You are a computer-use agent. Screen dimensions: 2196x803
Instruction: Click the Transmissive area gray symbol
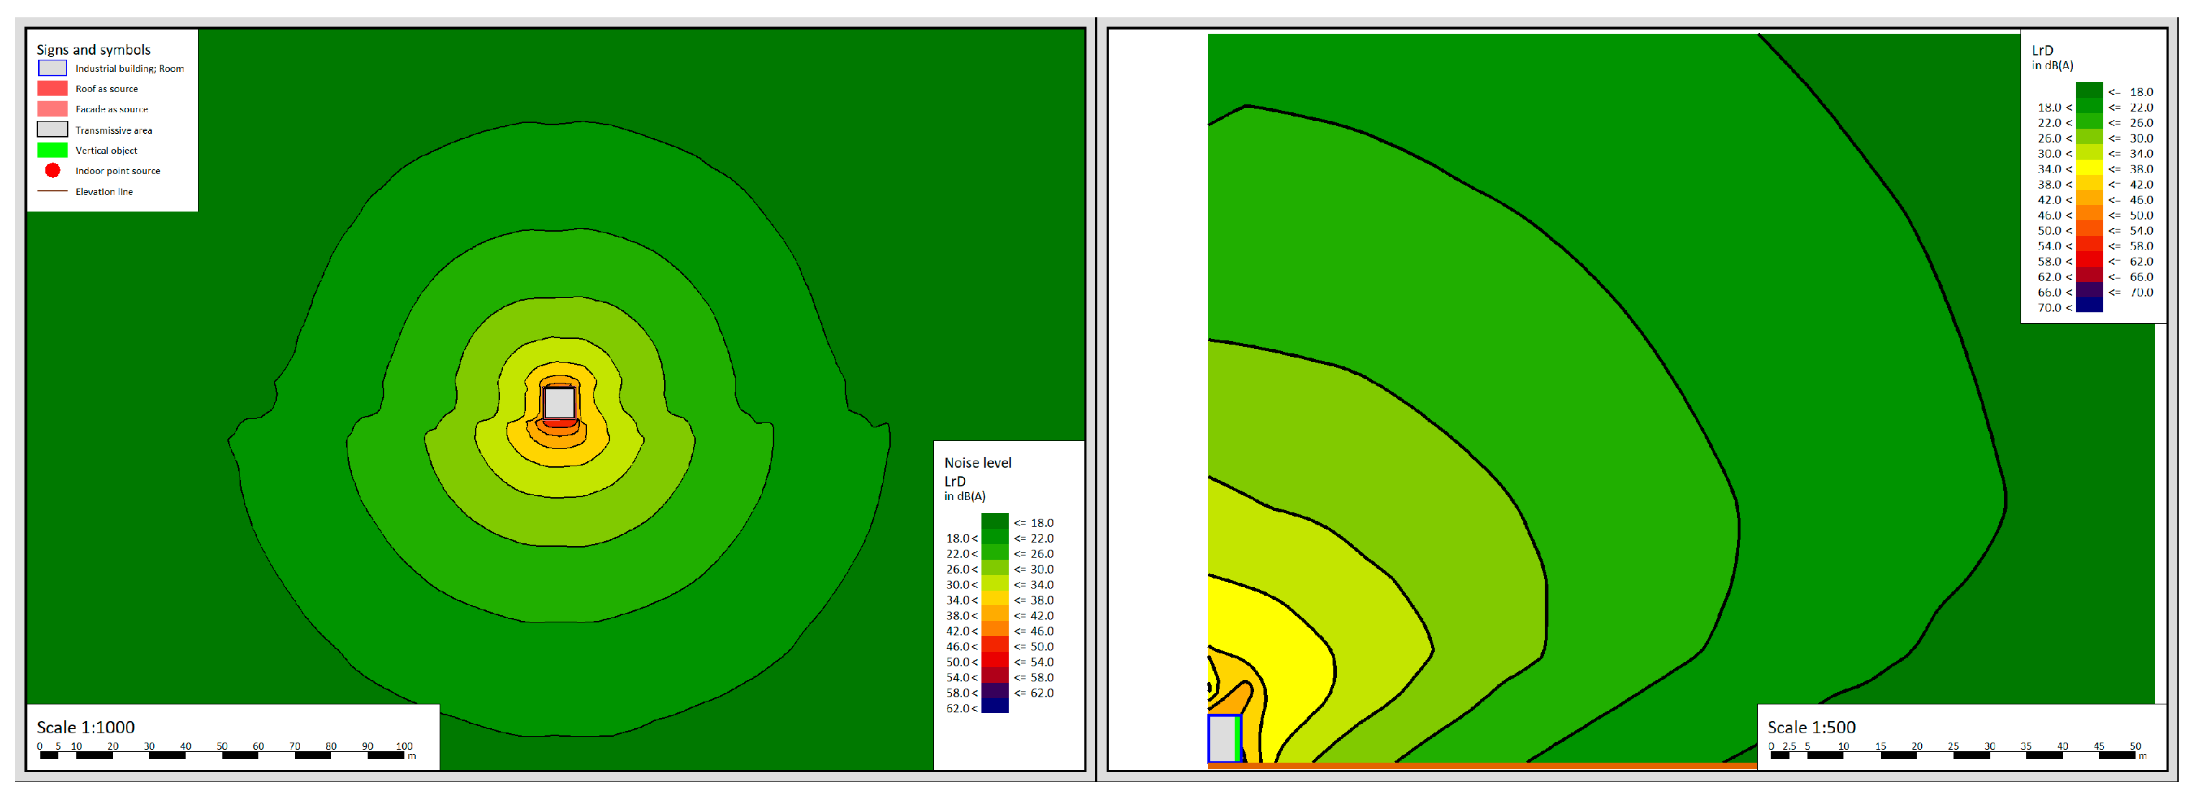(x=52, y=130)
